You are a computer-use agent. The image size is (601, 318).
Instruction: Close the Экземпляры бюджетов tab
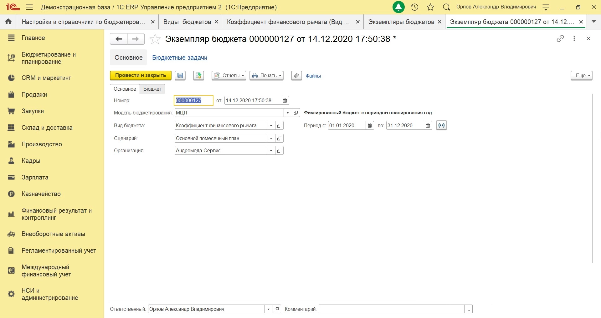pos(439,22)
